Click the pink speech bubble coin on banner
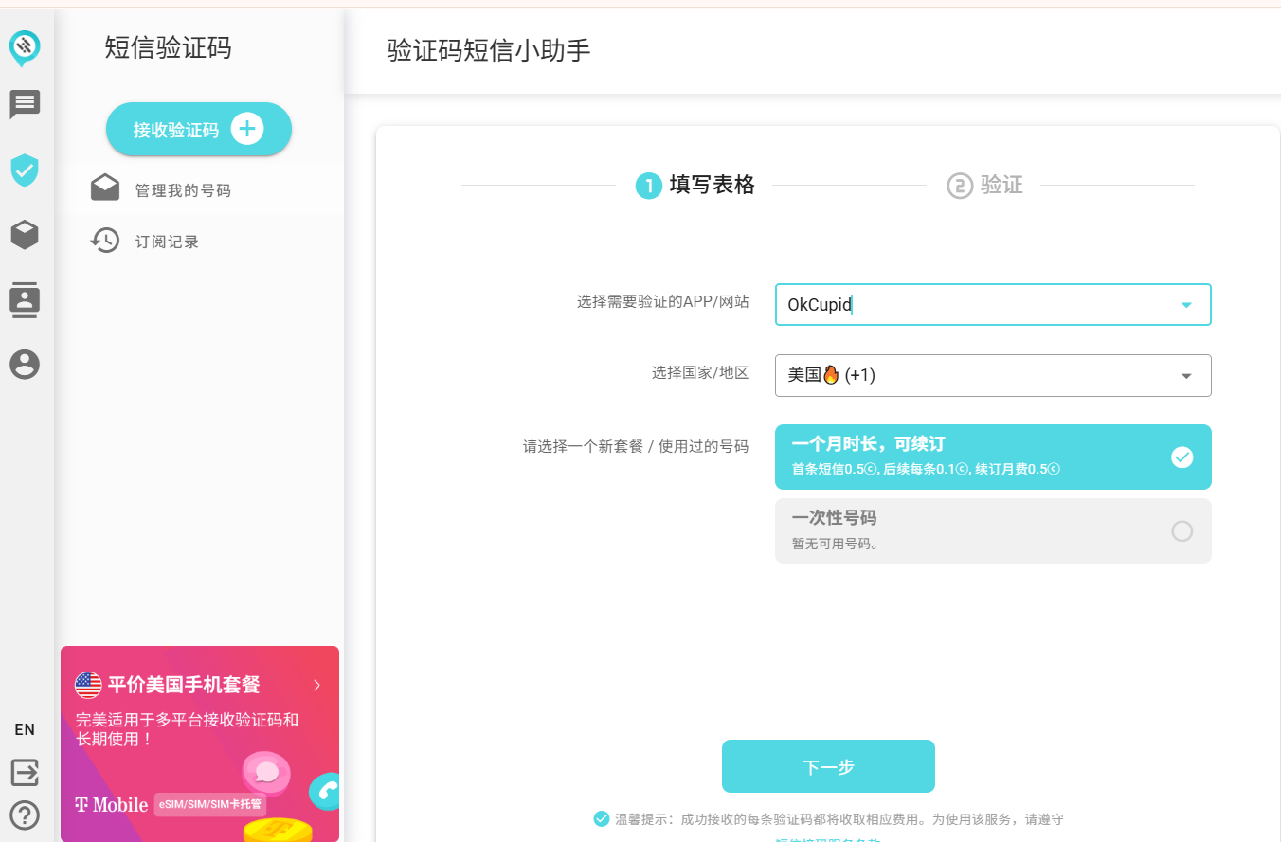Screen dimensions: 1281x842 pyautogui.click(x=265, y=773)
